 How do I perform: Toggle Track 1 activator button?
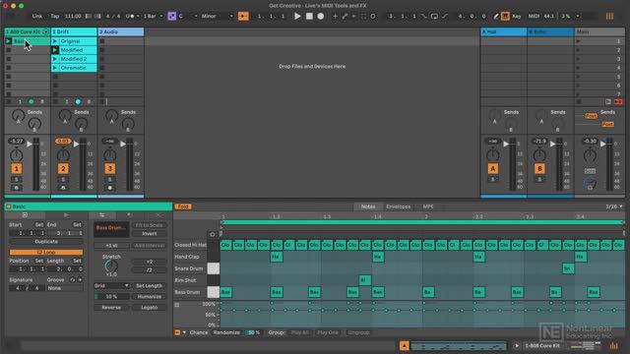(x=17, y=169)
